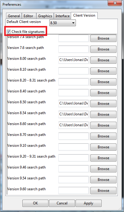Open the Default Client version dropdown
The height and width of the screenshot is (212, 124).
click(63, 23)
